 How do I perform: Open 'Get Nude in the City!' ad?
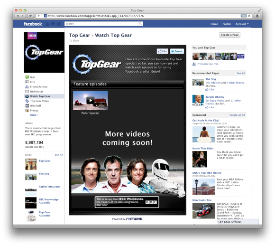206,120
